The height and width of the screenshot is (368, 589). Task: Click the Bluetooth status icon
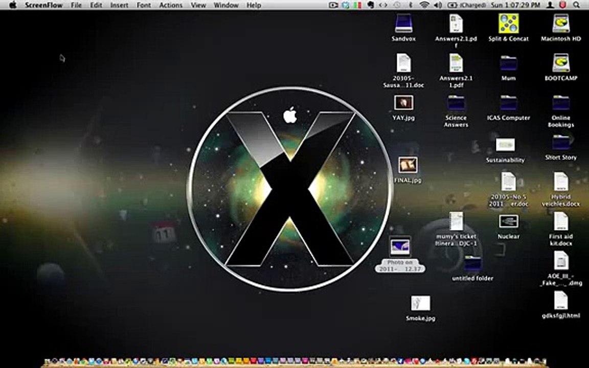click(x=411, y=5)
